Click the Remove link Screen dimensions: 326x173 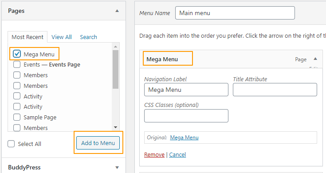coord(154,154)
